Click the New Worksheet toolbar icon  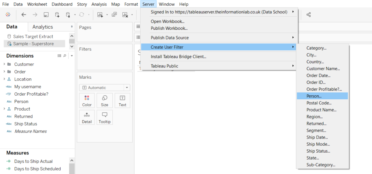pyautogui.click(x=100, y=15)
